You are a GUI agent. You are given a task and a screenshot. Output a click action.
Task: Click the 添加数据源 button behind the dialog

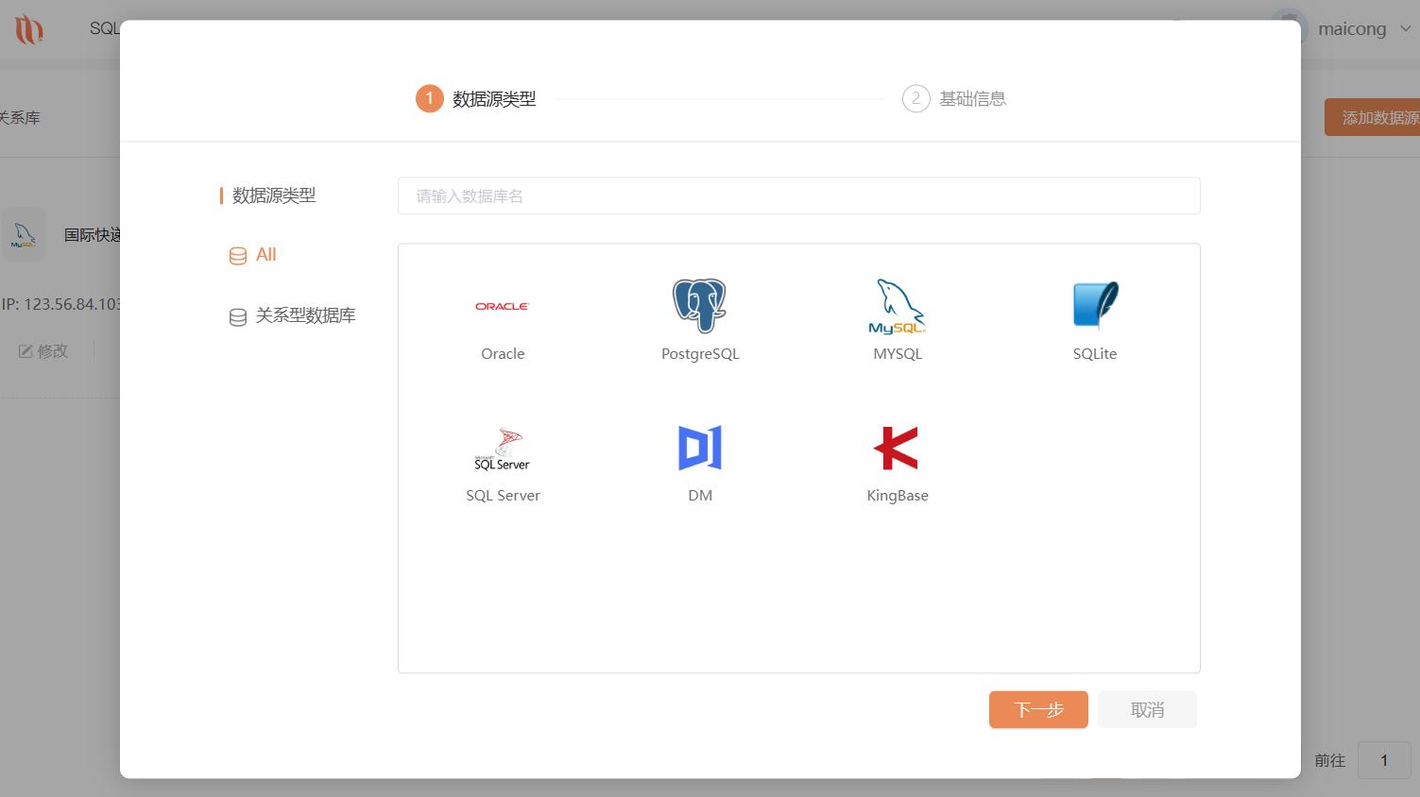(1373, 117)
